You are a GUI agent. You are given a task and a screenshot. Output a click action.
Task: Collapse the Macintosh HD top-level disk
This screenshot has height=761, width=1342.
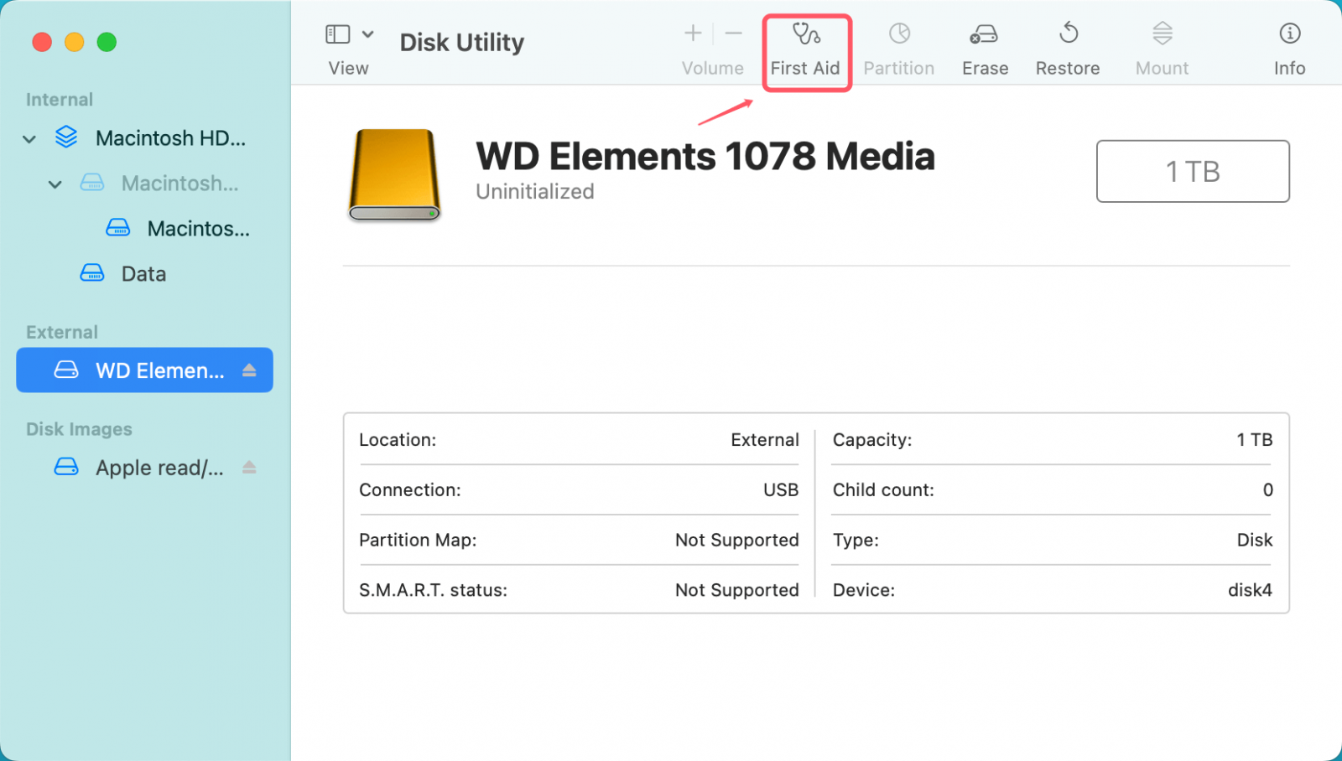29,138
